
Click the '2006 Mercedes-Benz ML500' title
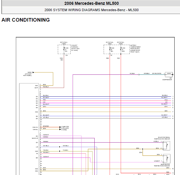91,3
